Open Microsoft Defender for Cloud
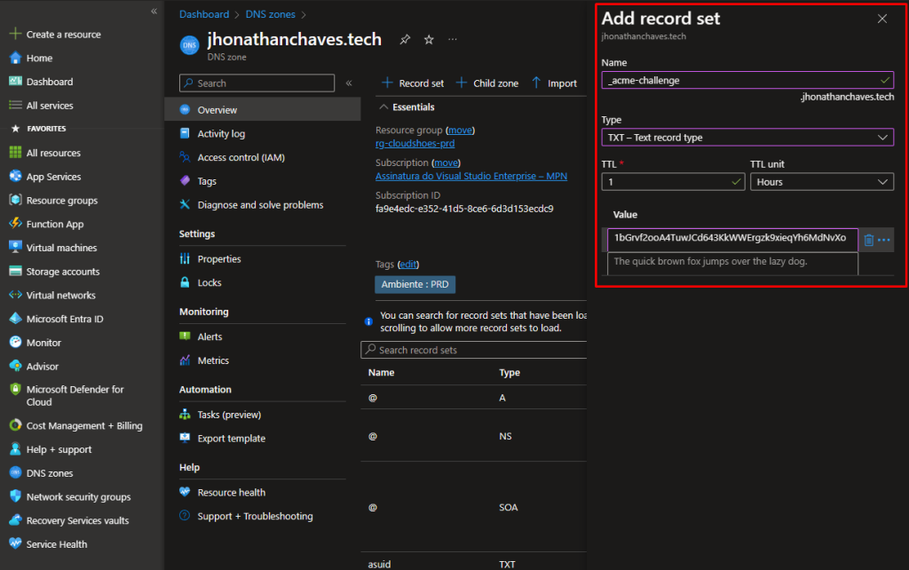Screen dimensions: 909x570 click(75, 396)
